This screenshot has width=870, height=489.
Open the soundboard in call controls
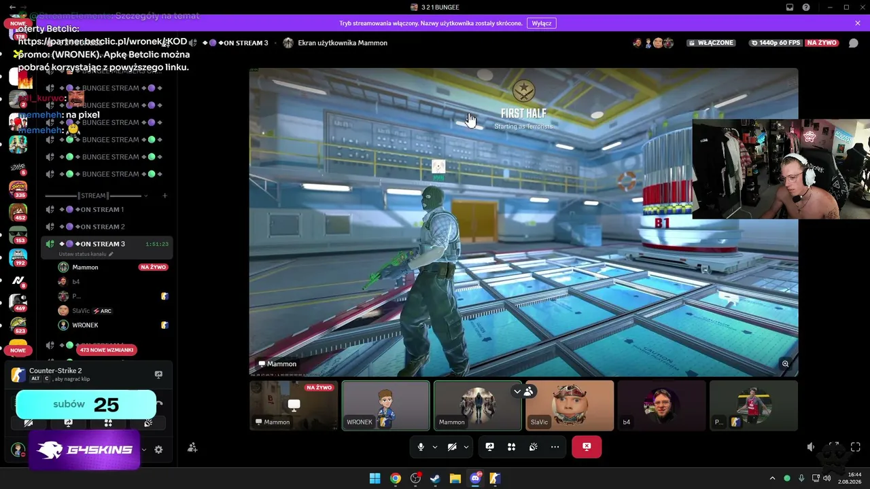534,447
